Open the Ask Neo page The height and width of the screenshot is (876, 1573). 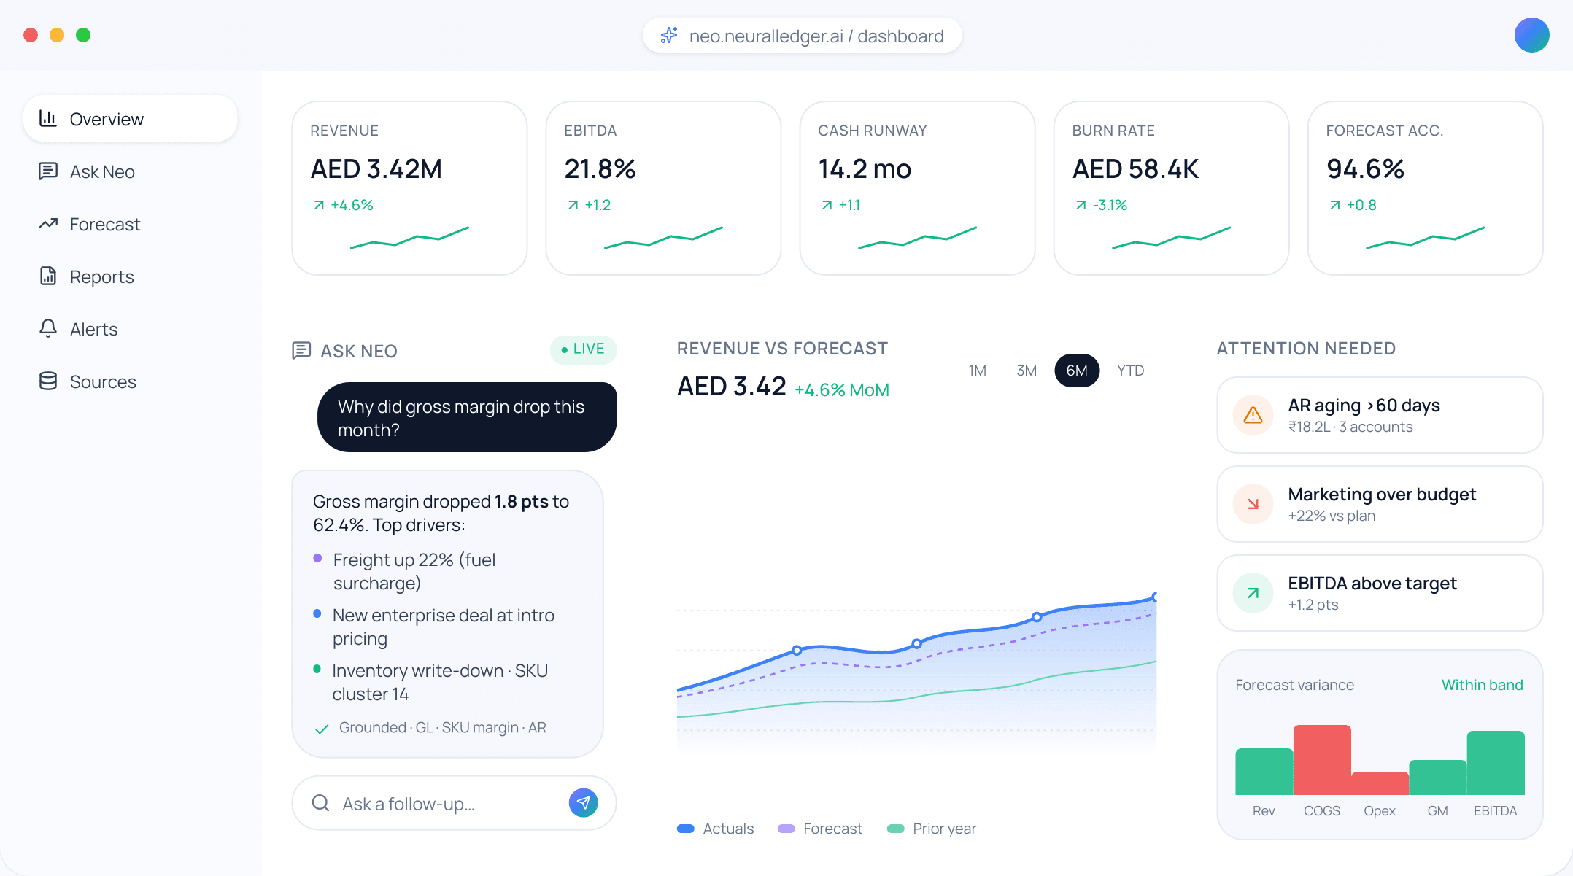click(130, 171)
